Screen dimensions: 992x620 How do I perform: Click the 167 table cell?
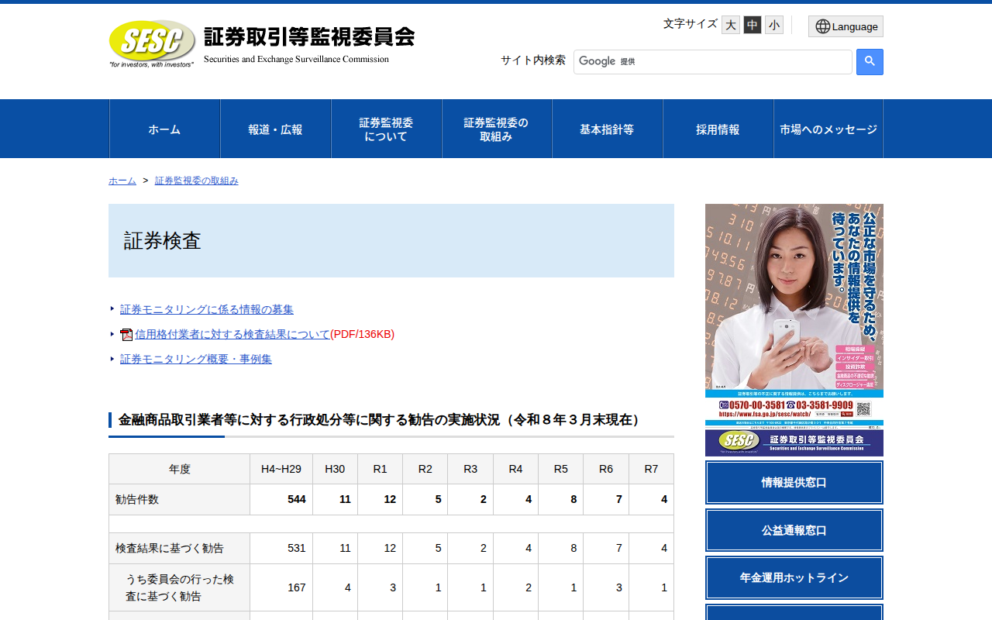click(281, 587)
